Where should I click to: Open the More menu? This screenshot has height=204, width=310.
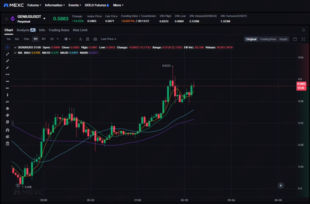[x=118, y=5]
